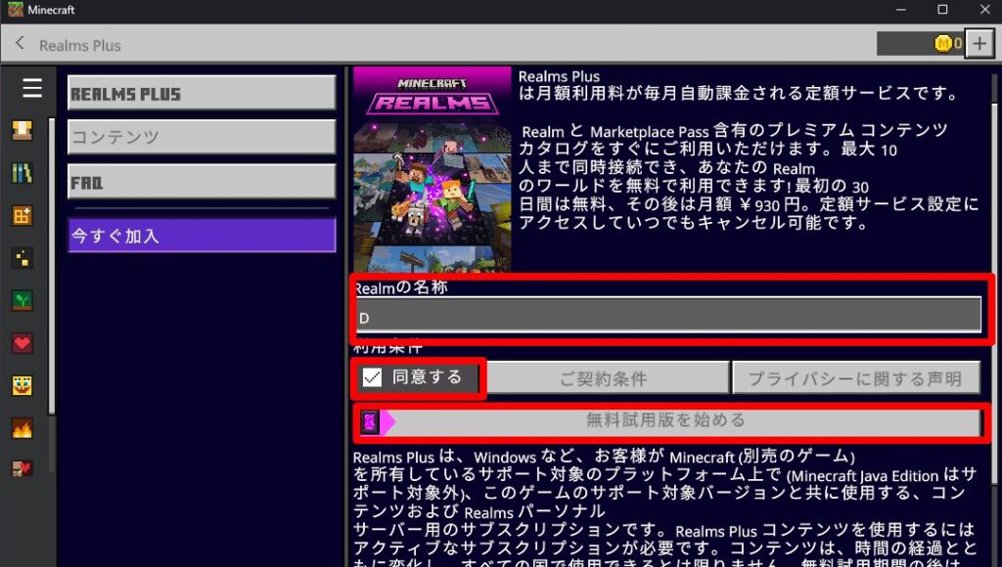Open プライバシーに関する声明
The width and height of the screenshot is (1002, 567).
855,378
